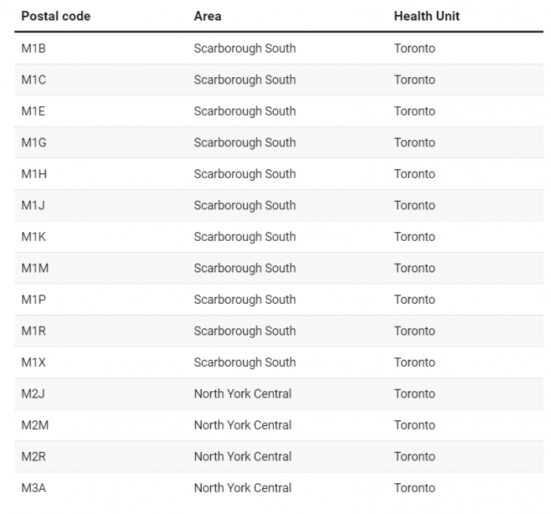
Task: Select the M2J postal code cell
Action: point(33,394)
